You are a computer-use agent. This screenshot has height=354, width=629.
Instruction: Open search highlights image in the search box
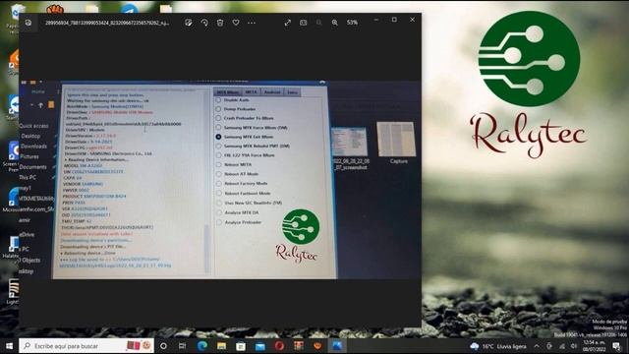click(139, 345)
